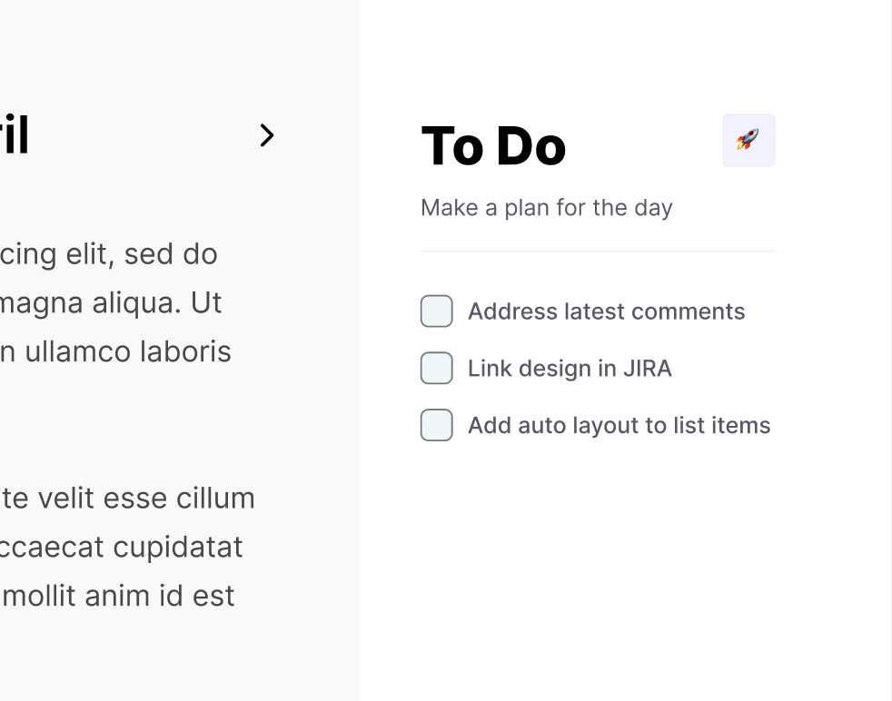Select the Link design in JIRA task label
Screen dimensions: 892x701
click(570, 369)
